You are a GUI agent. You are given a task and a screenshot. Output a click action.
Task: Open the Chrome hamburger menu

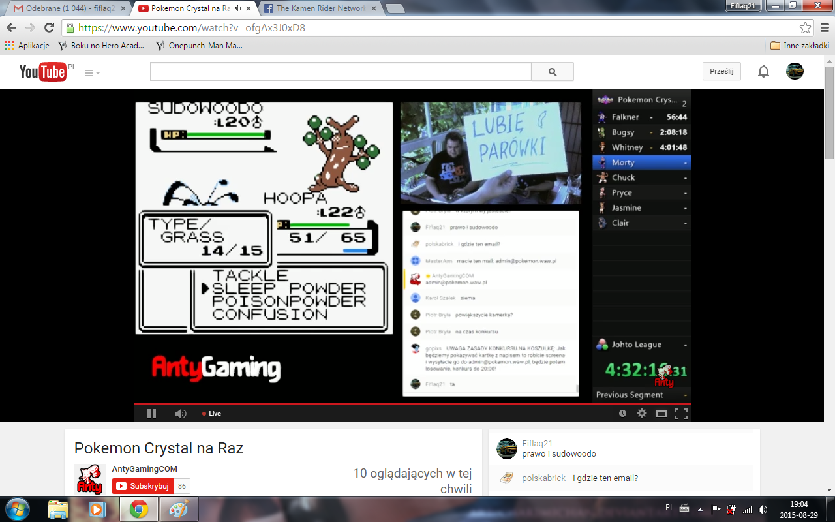coord(823,28)
